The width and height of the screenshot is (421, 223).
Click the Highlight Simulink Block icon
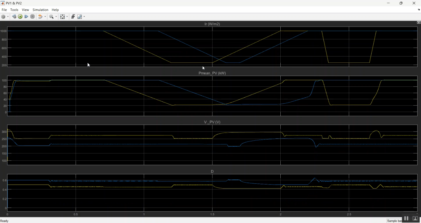[40, 17]
